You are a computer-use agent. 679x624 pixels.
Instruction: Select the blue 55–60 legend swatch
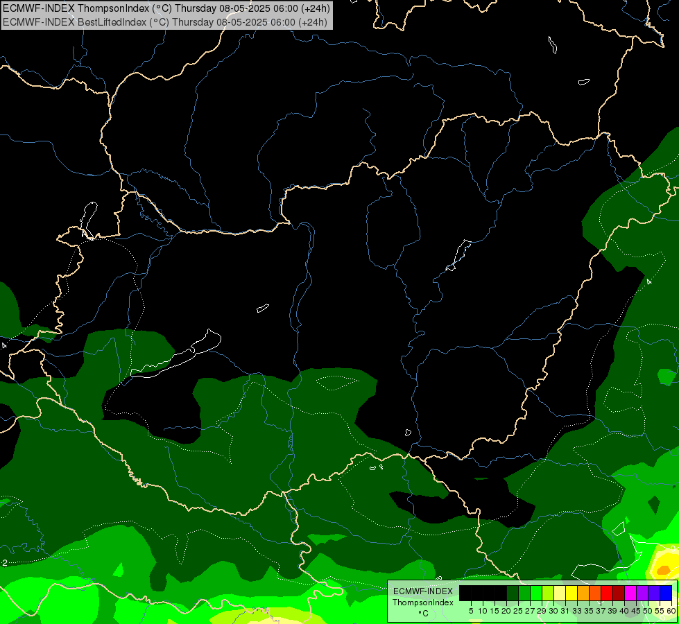[x=666, y=593]
